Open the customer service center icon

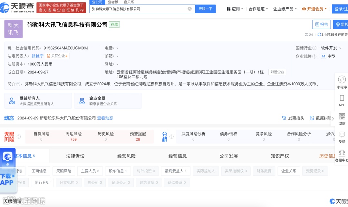342,153
